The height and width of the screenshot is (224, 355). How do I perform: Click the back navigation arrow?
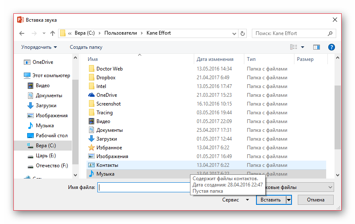tap(22, 33)
